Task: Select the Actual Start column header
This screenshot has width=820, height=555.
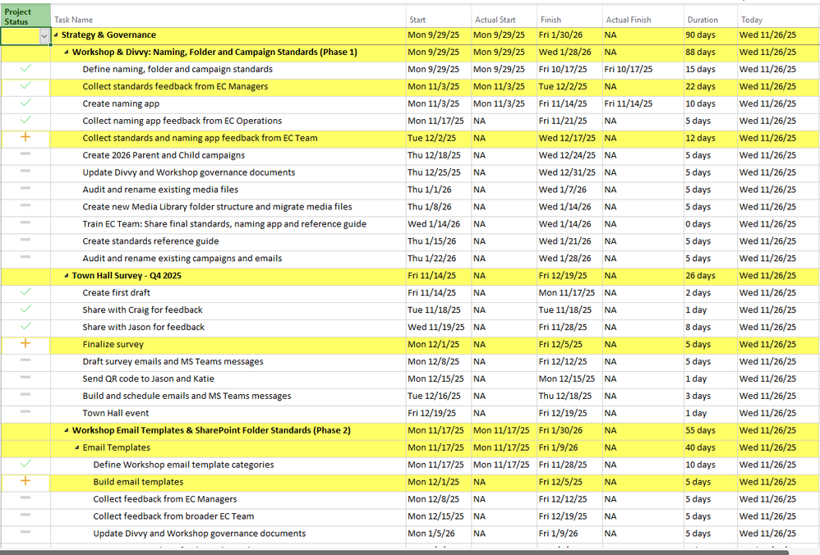Action: click(x=504, y=16)
